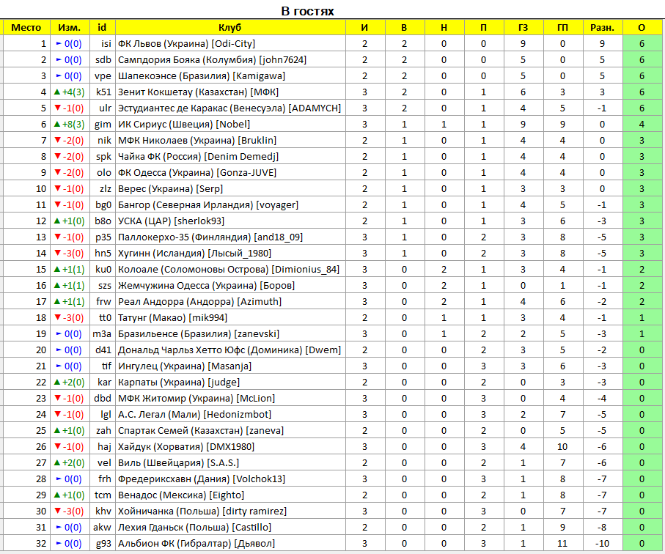Click the 'Разн.' column header

pos(602,28)
